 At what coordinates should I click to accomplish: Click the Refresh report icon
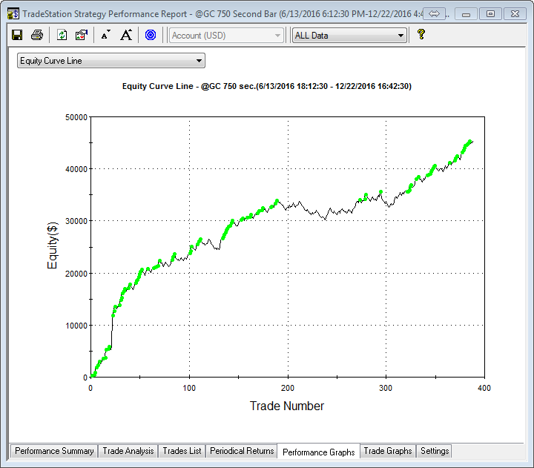tap(62, 35)
